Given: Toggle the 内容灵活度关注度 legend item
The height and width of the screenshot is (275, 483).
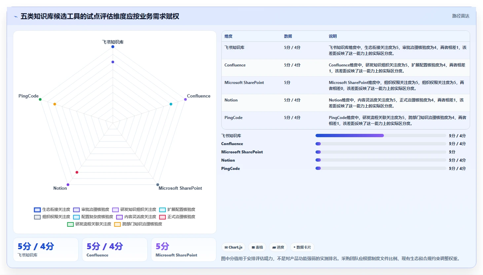Looking at the screenshot, I should pos(136,217).
